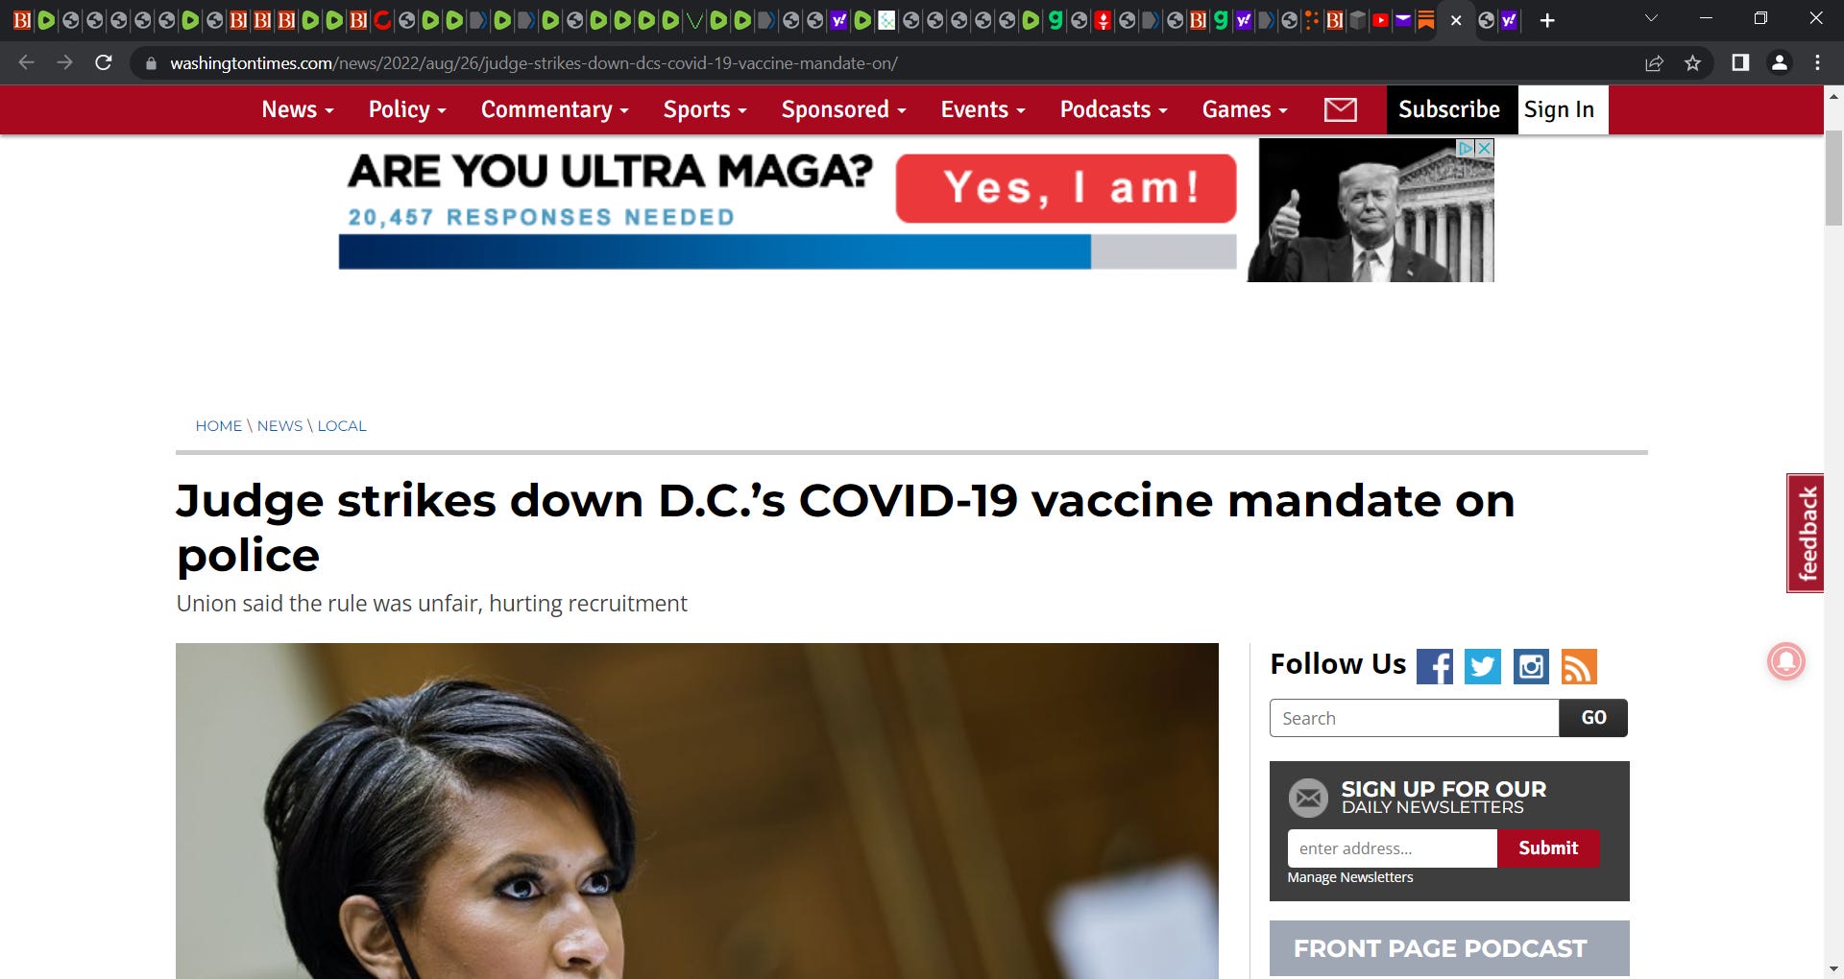1844x979 pixels.
Task: Click the newsletter email address field
Action: 1392,848
